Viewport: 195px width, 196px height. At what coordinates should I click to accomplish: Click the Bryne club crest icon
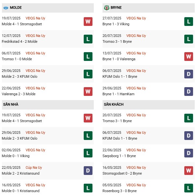(106, 8)
